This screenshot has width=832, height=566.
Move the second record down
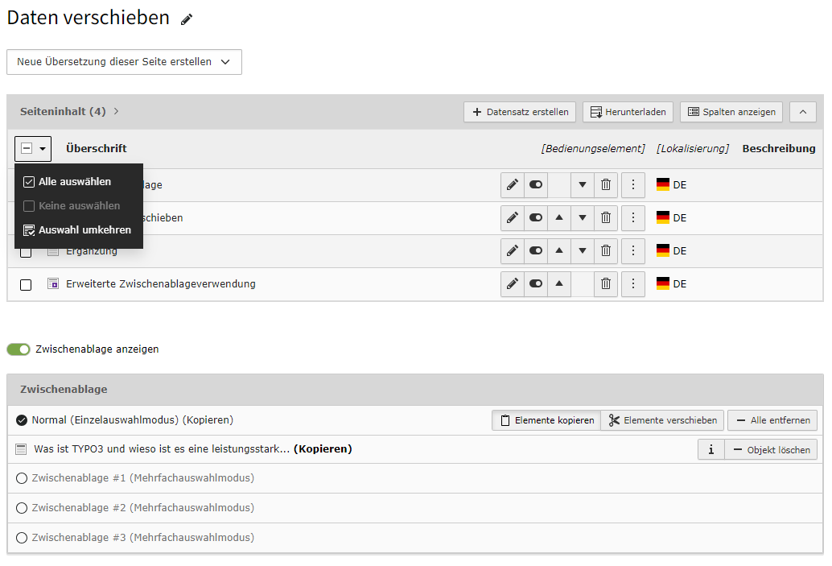583,217
